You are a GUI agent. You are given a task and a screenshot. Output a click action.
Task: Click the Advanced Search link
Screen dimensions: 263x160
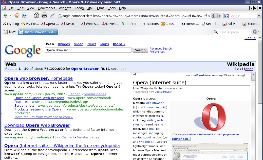pyautogui.click(x=161, y=49)
